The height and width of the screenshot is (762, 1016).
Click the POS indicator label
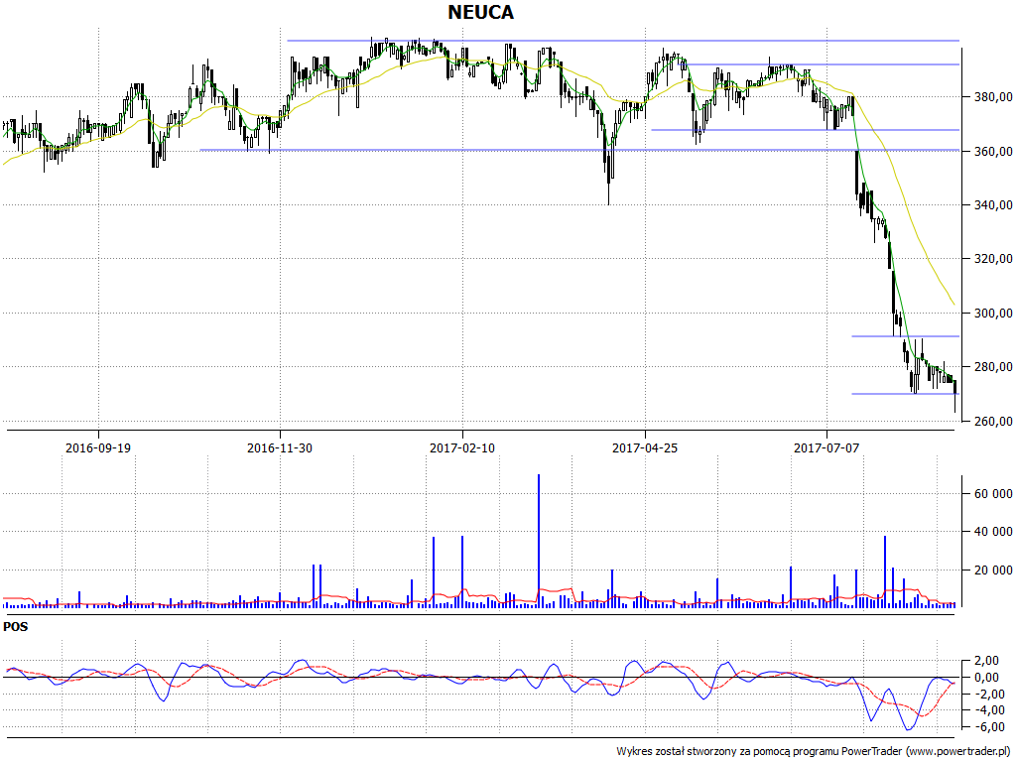click(x=16, y=627)
